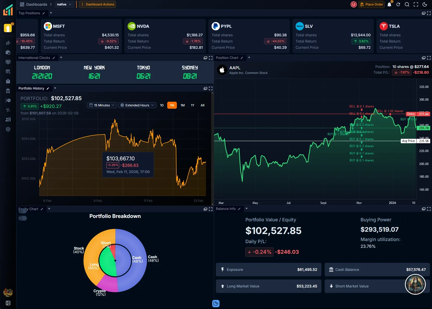432x309 pixels.
Task: Open the bank building sidebar icon
Action: click(x=8, y=91)
